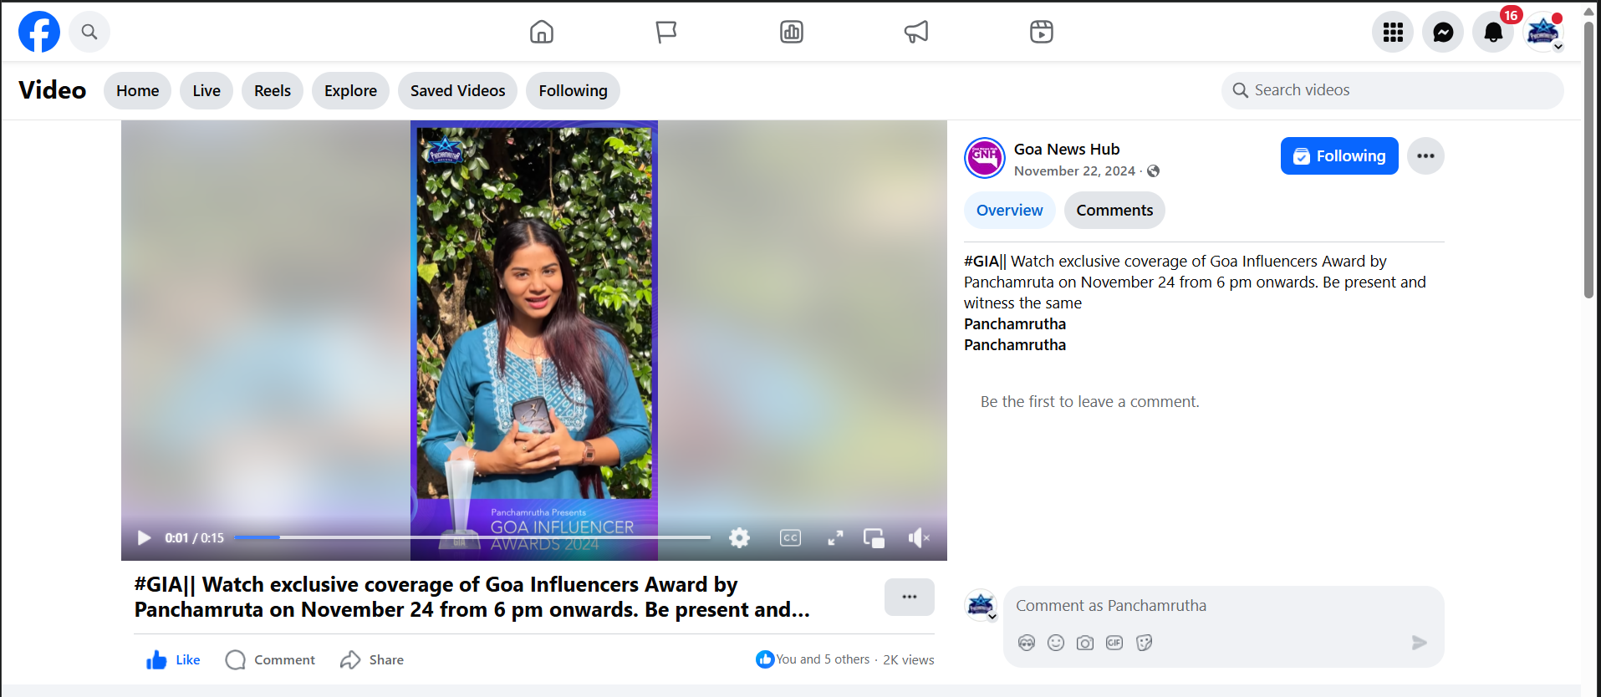Open Messenger from the top bar
This screenshot has width=1601, height=697.
1442,33
